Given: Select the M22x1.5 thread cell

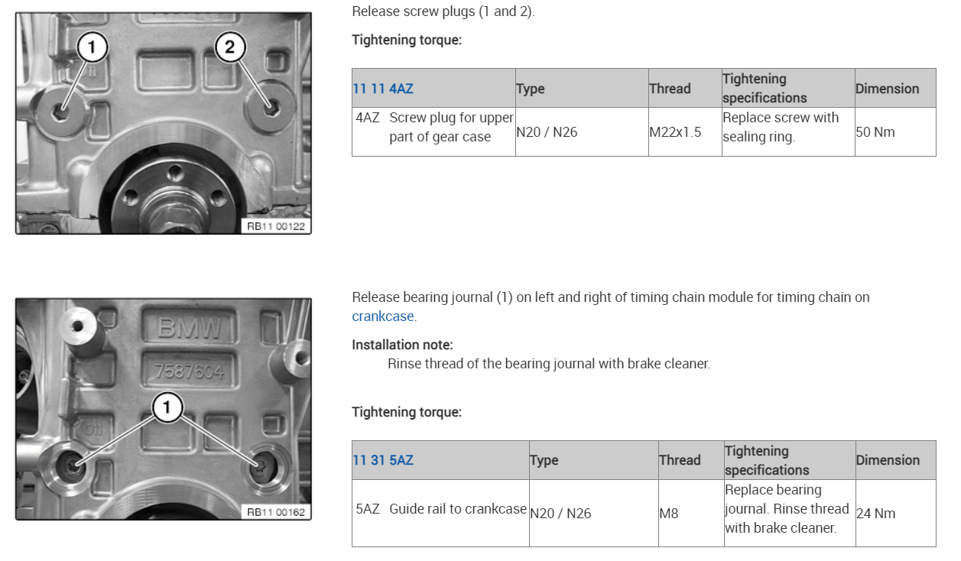Looking at the screenshot, I should pos(675,132).
